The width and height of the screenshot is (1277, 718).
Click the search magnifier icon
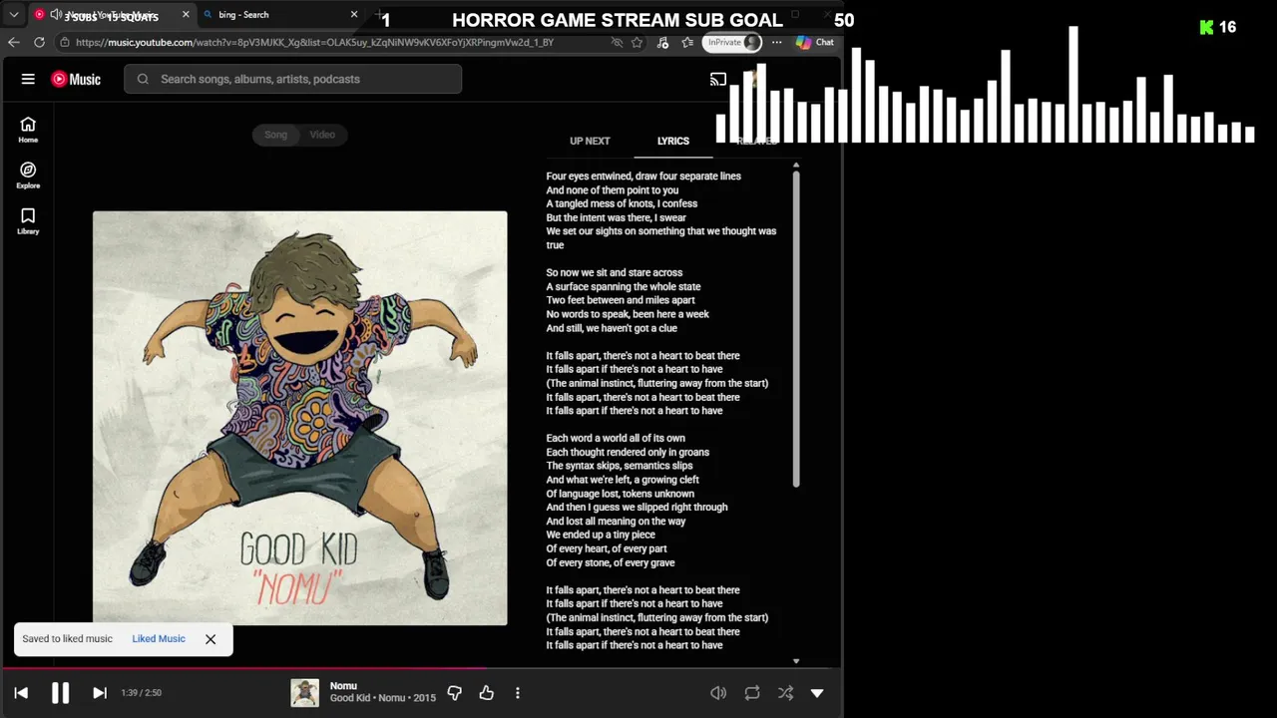click(143, 79)
